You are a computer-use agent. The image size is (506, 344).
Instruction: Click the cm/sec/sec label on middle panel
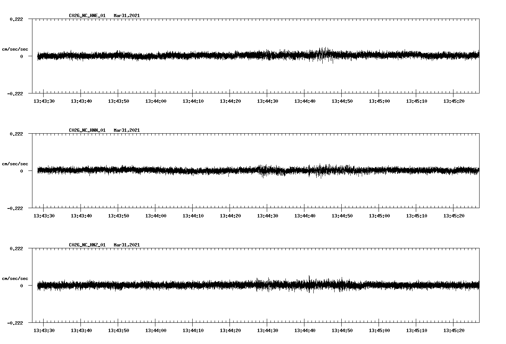click(x=16, y=163)
